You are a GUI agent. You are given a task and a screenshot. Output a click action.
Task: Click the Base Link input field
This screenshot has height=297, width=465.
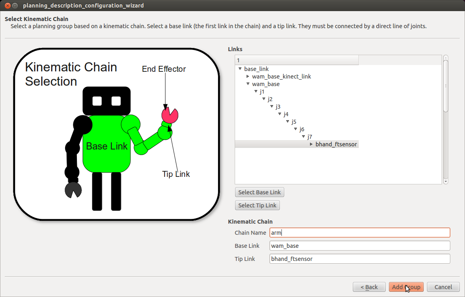pos(359,246)
